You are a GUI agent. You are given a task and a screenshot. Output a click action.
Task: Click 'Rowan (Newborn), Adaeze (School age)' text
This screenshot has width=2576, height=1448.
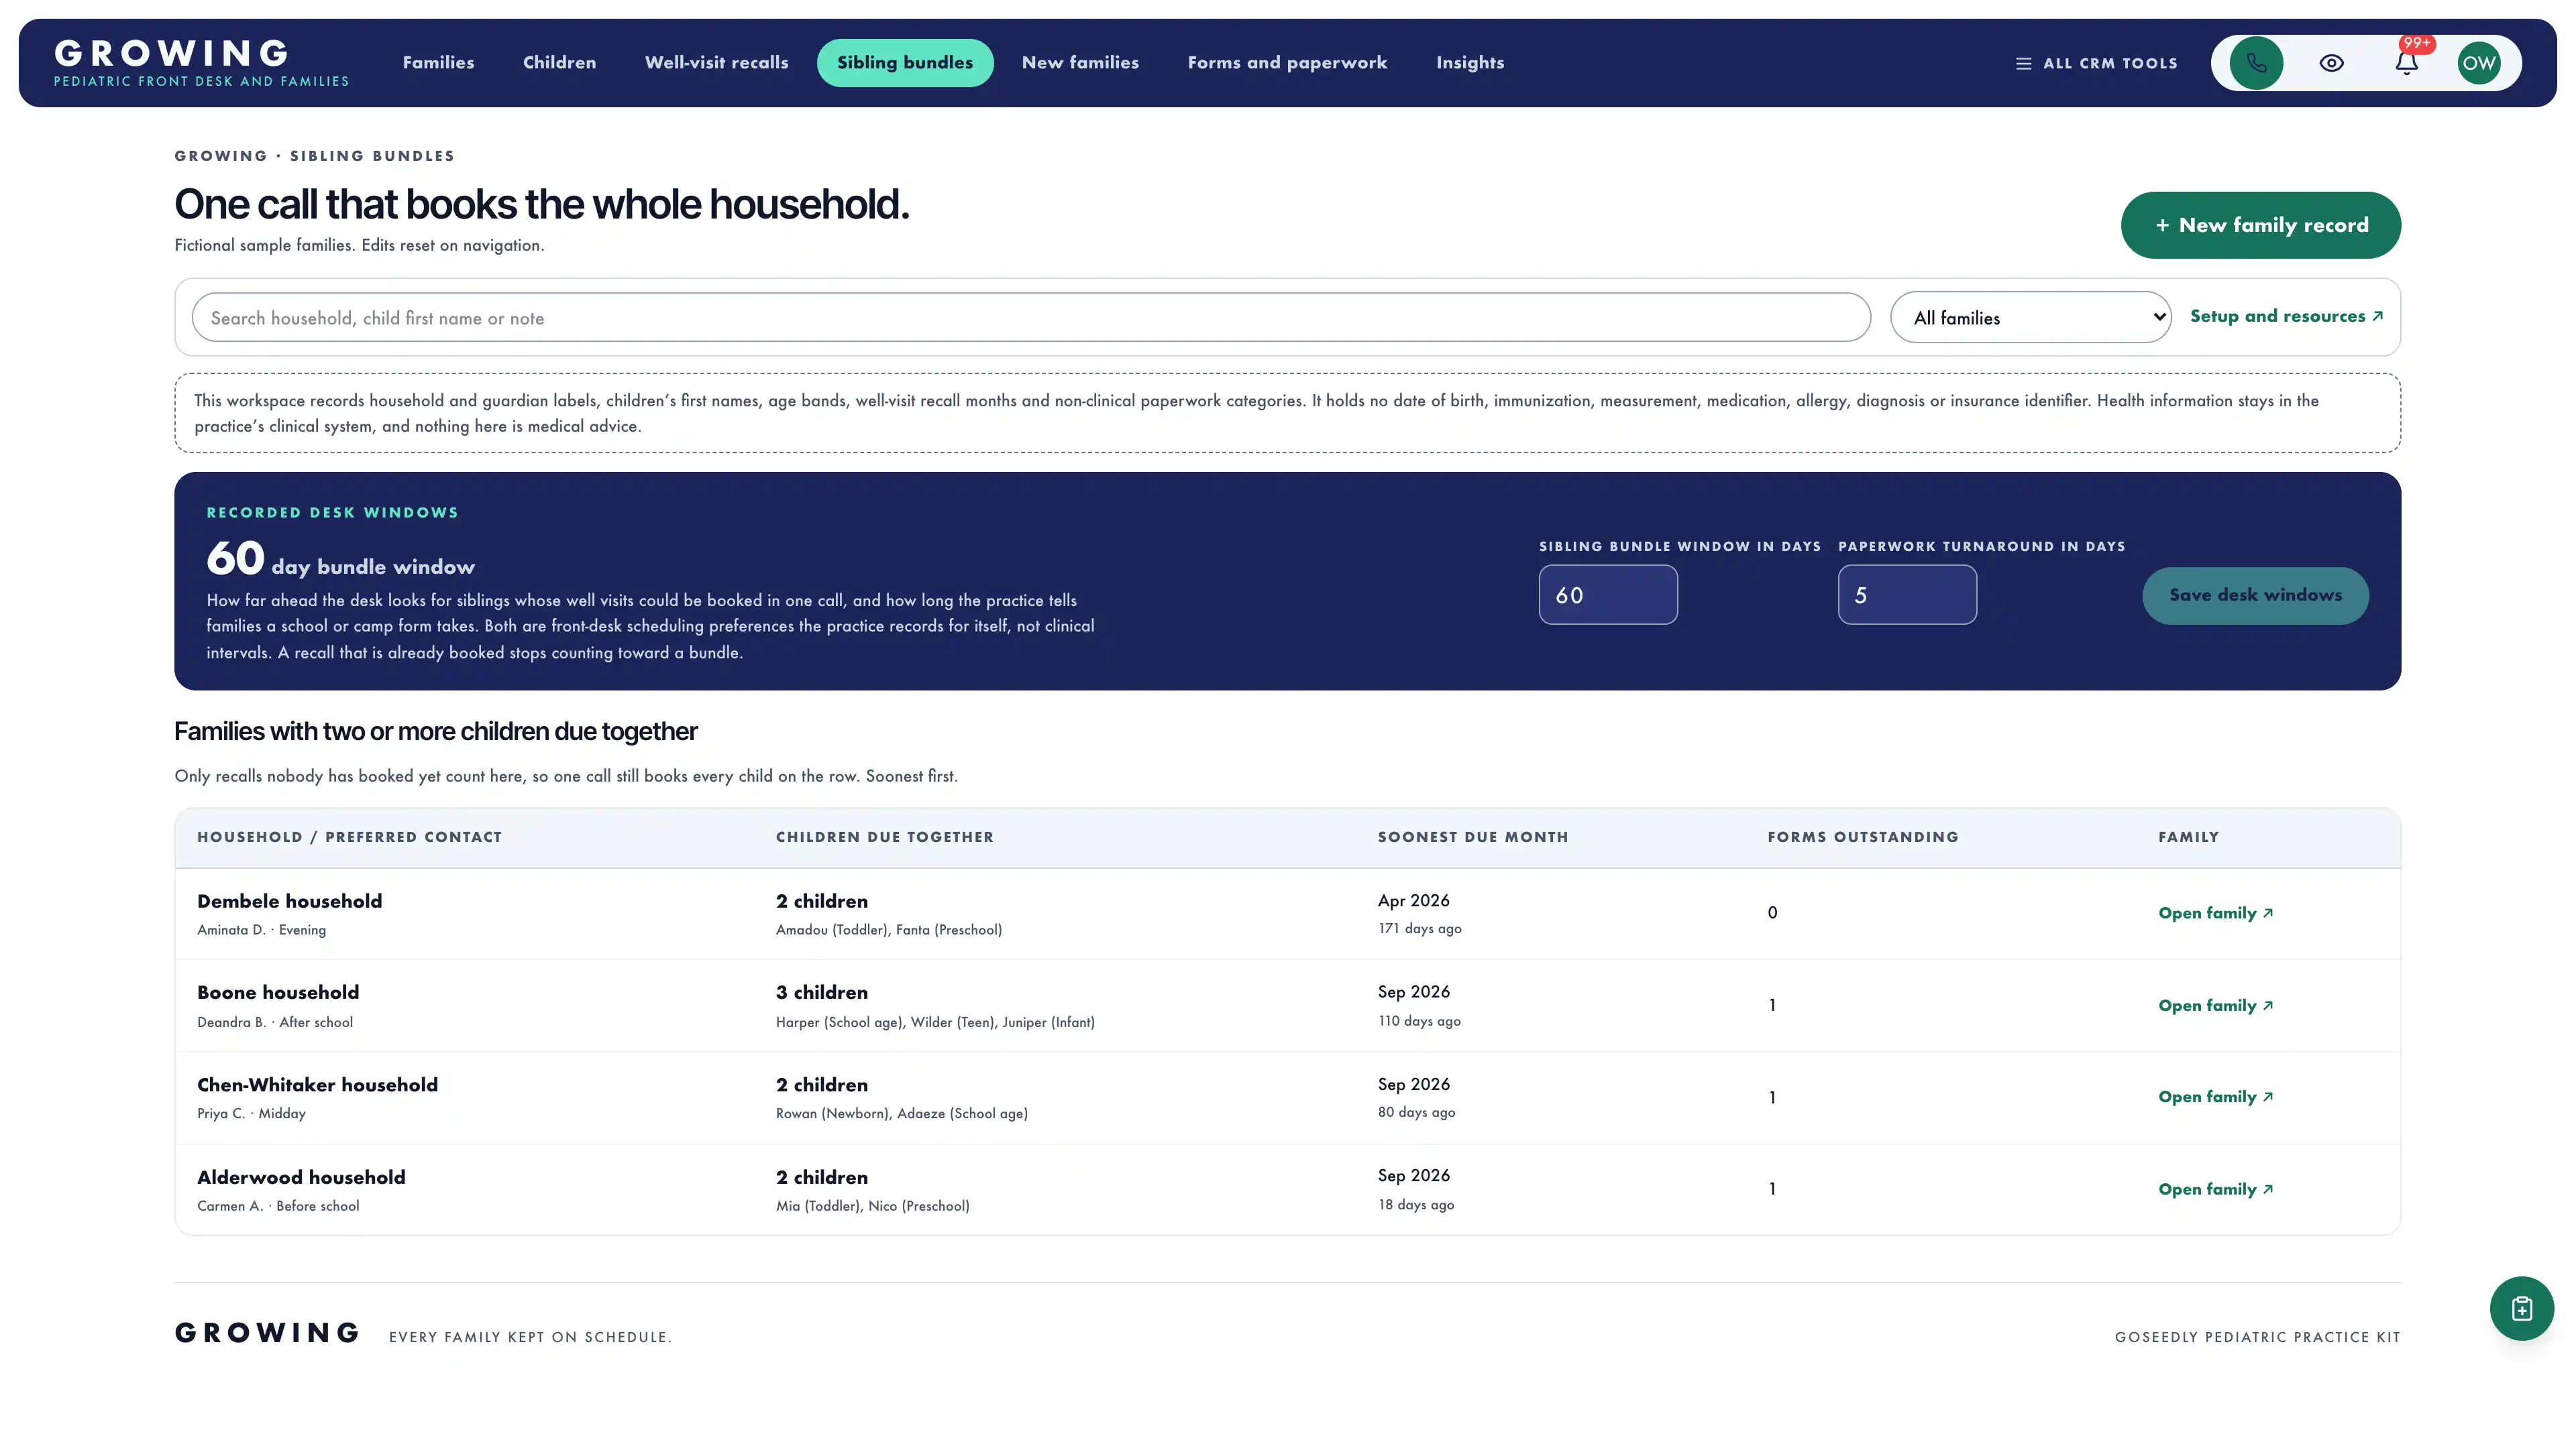click(x=901, y=1113)
